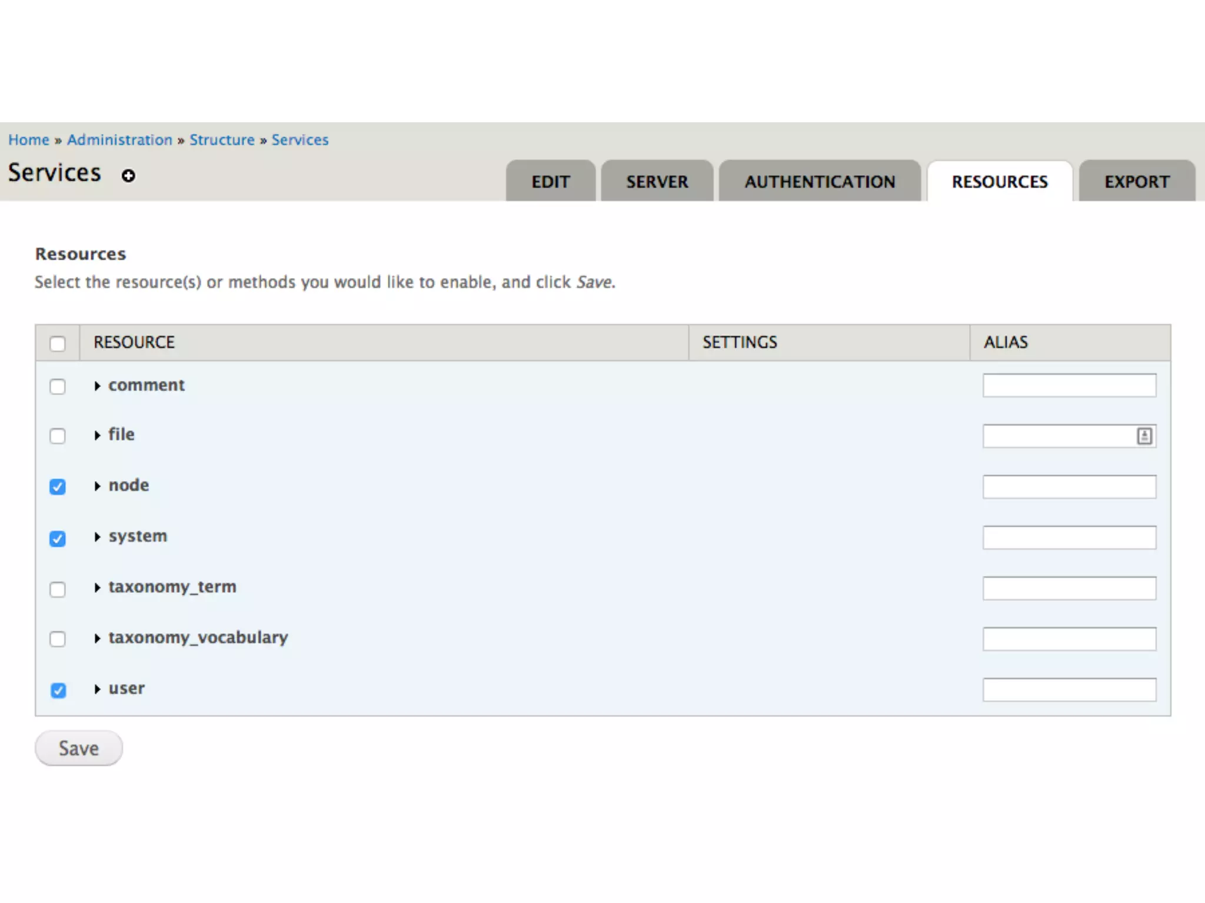
Task: Click the contacts autofill icon in file alias field
Action: 1144,436
